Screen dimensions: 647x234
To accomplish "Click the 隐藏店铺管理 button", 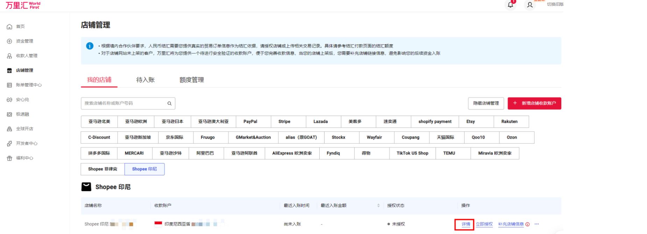I will click(x=486, y=103).
